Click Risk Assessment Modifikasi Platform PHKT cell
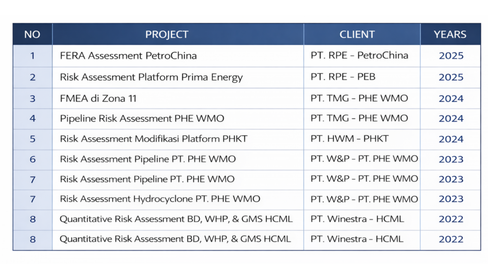 (x=153, y=139)
